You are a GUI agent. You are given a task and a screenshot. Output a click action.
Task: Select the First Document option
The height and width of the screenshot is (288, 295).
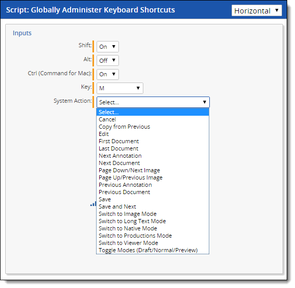coord(153,141)
